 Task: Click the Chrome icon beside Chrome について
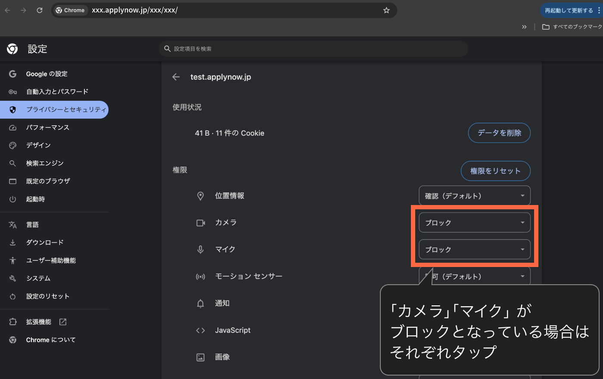coord(12,340)
